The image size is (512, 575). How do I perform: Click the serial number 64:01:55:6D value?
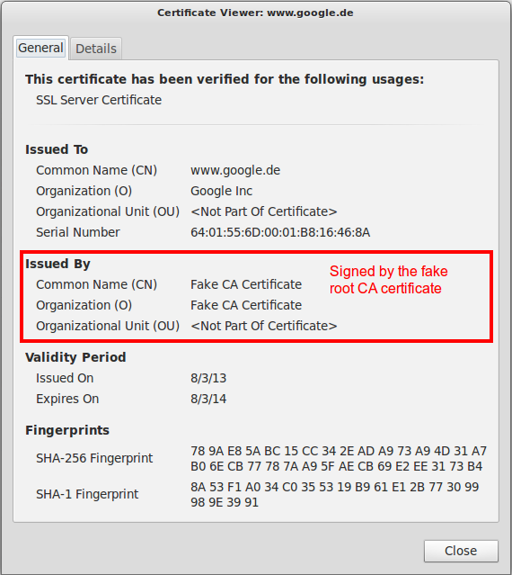click(280, 232)
